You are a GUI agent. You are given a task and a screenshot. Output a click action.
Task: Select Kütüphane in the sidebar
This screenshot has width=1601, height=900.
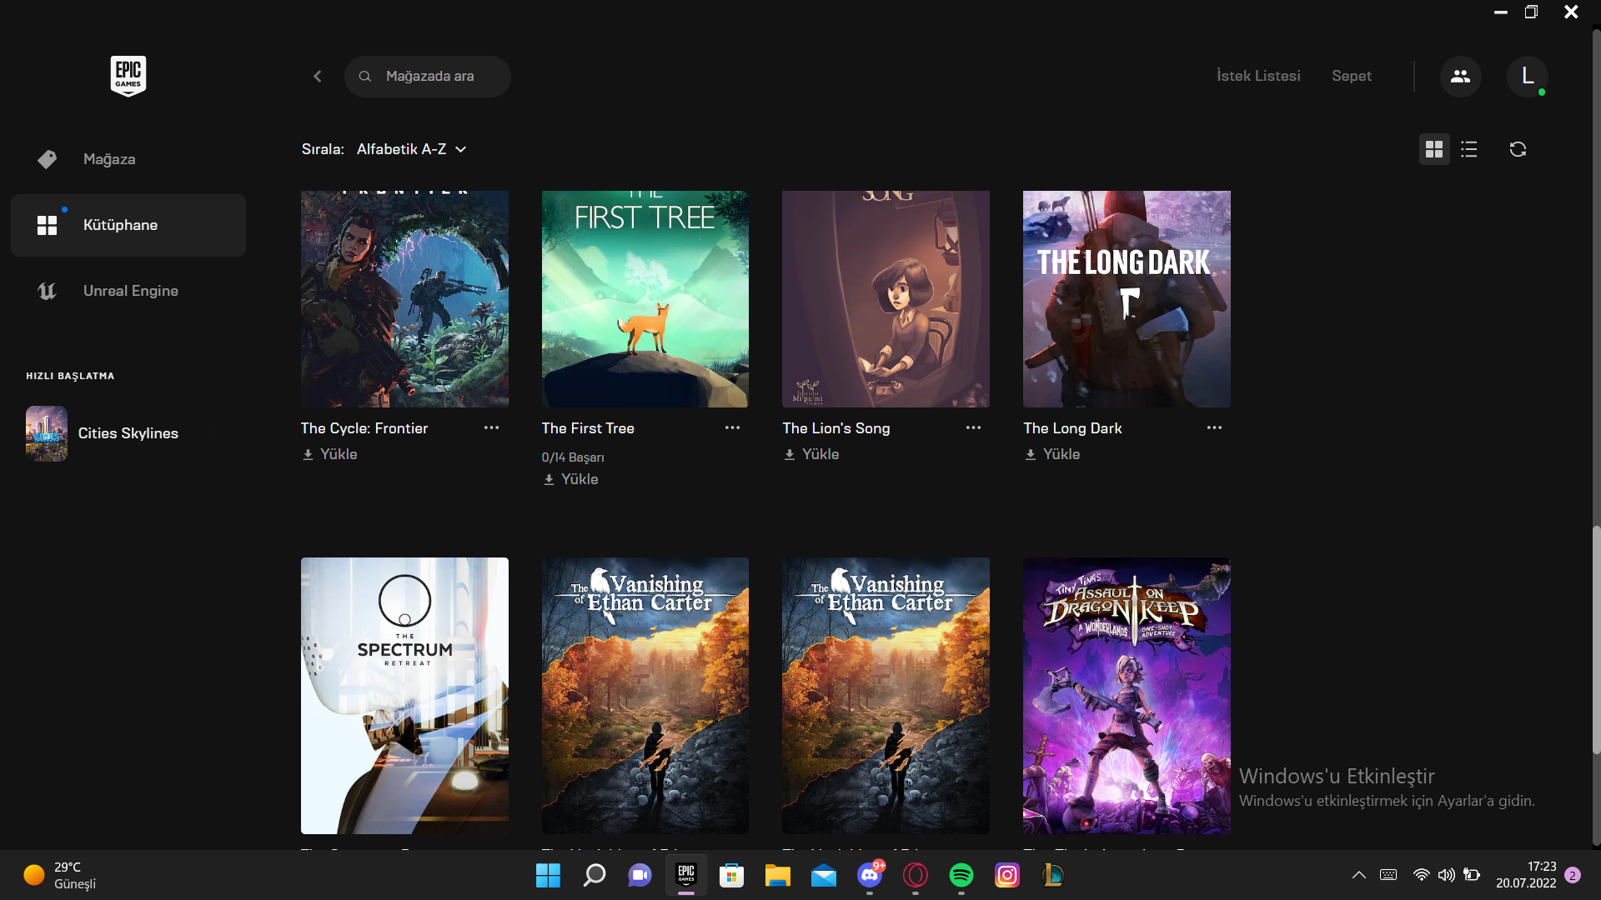pyautogui.click(x=128, y=225)
